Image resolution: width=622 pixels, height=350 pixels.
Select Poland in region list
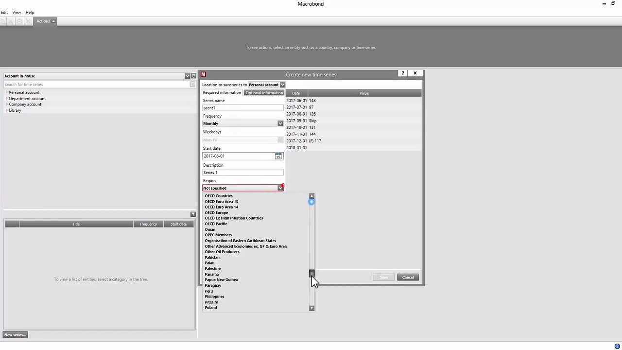tap(211, 308)
